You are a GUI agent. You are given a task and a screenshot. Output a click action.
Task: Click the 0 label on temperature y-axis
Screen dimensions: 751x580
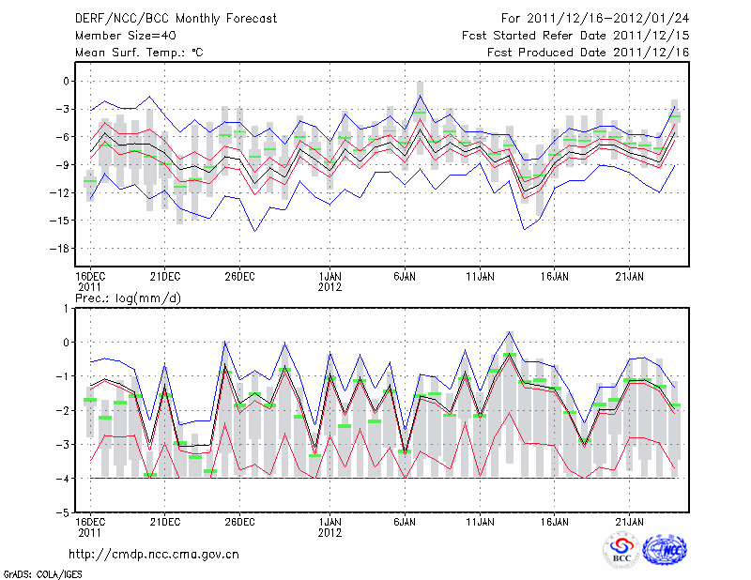[x=65, y=81]
